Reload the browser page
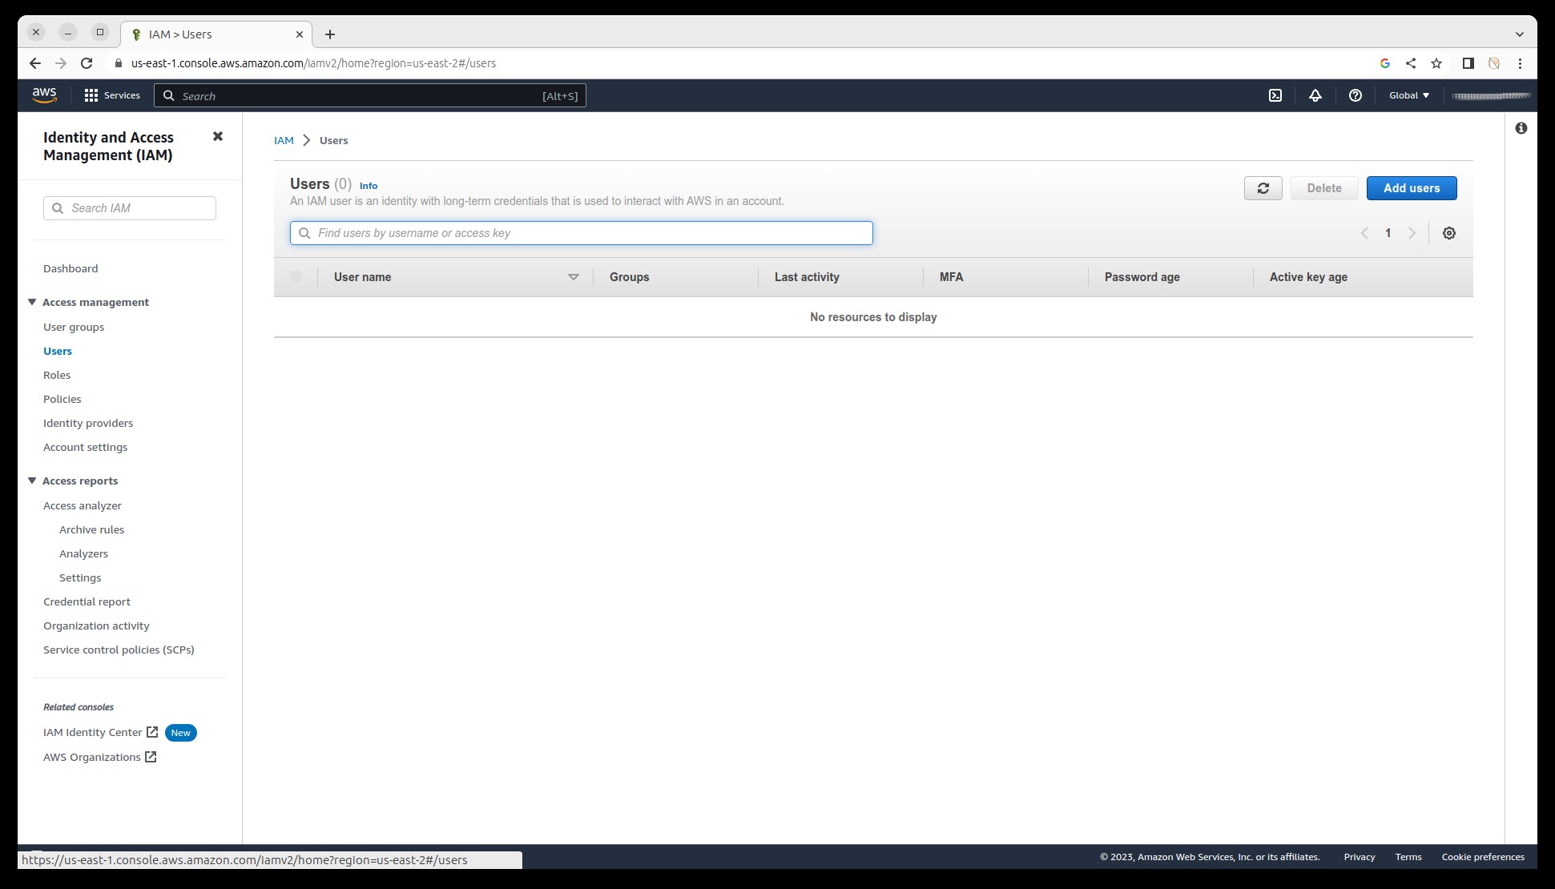The width and height of the screenshot is (1555, 889). (x=87, y=63)
